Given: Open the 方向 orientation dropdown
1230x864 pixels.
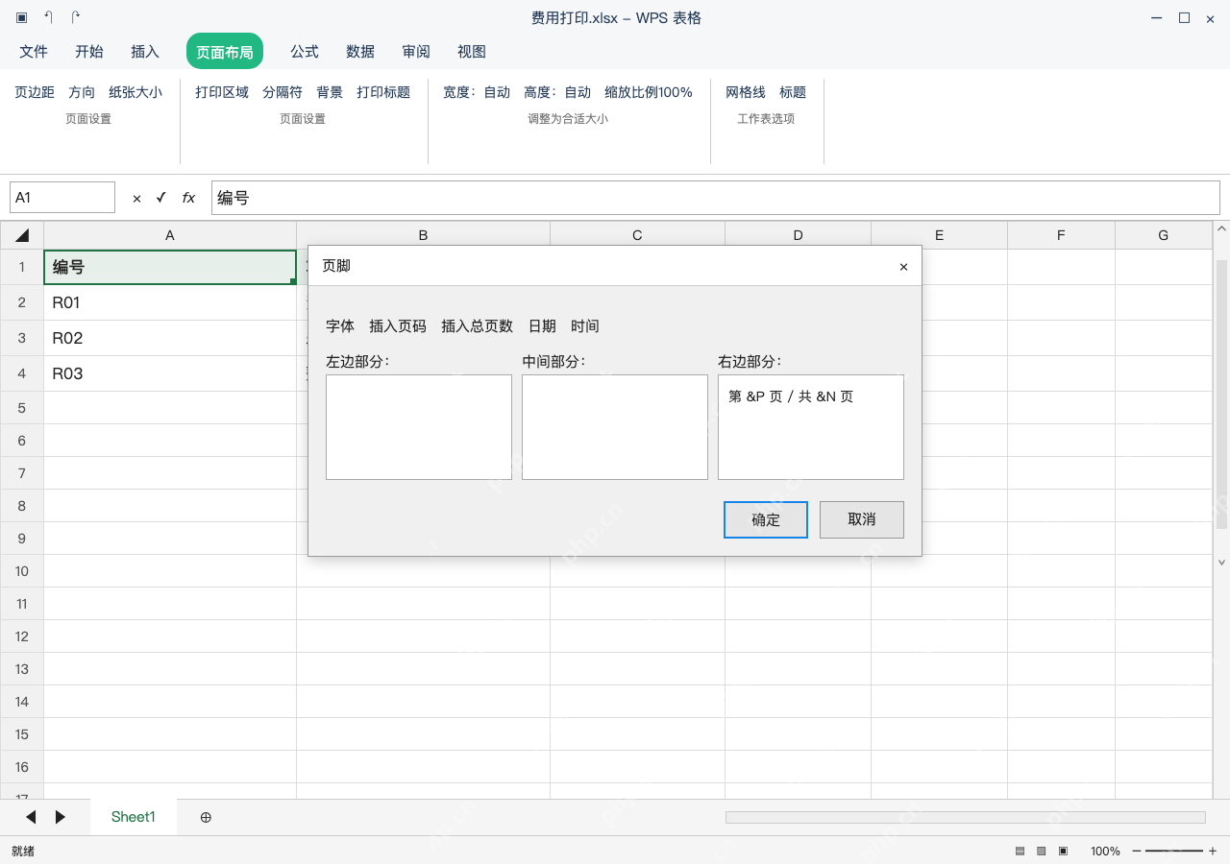Looking at the screenshot, I should point(82,92).
